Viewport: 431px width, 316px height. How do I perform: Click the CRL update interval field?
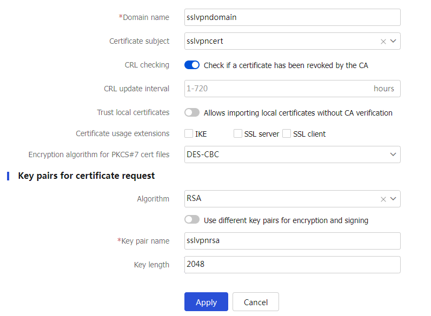[292, 89]
